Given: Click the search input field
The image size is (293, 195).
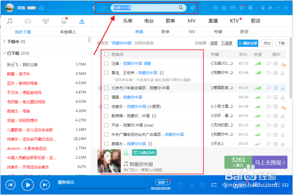Looking at the screenshot, I should (x=145, y=8).
